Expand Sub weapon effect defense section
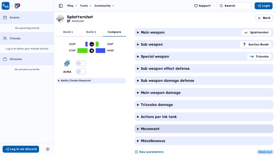This screenshot has height=155, width=276. (204, 69)
